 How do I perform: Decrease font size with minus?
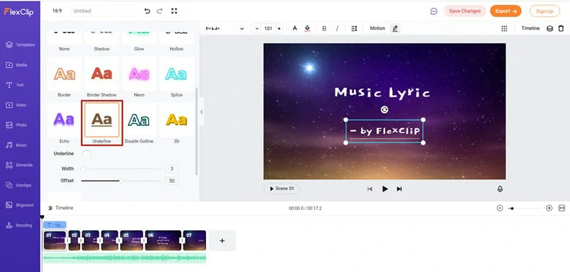point(257,29)
